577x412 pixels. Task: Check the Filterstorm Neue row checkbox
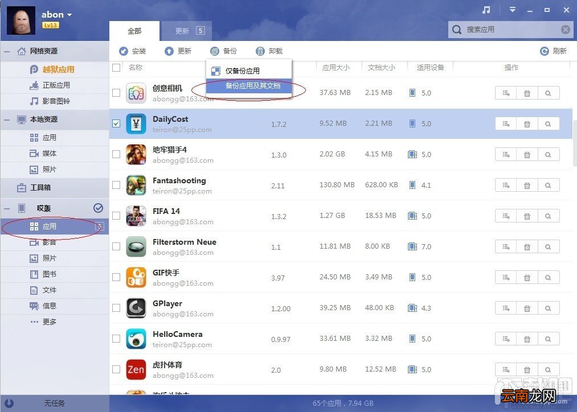116,246
